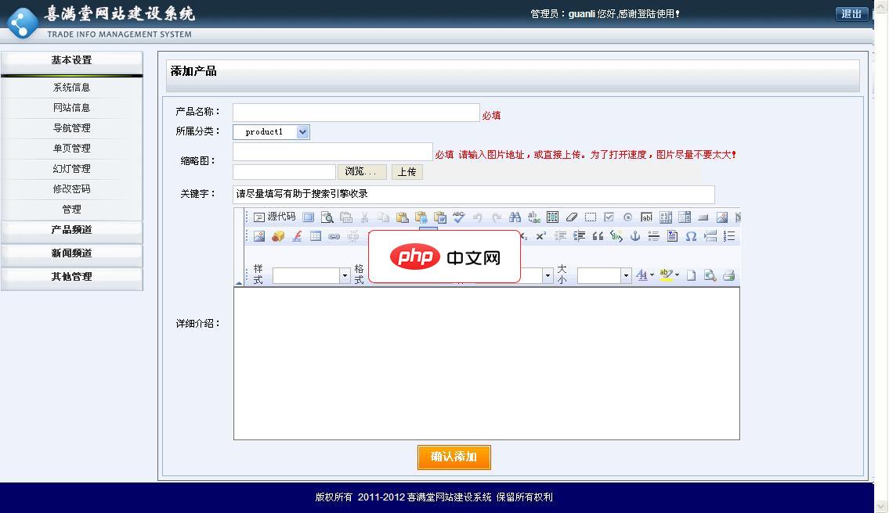
Task: Open 管理 in sidebar
Action: point(71,210)
